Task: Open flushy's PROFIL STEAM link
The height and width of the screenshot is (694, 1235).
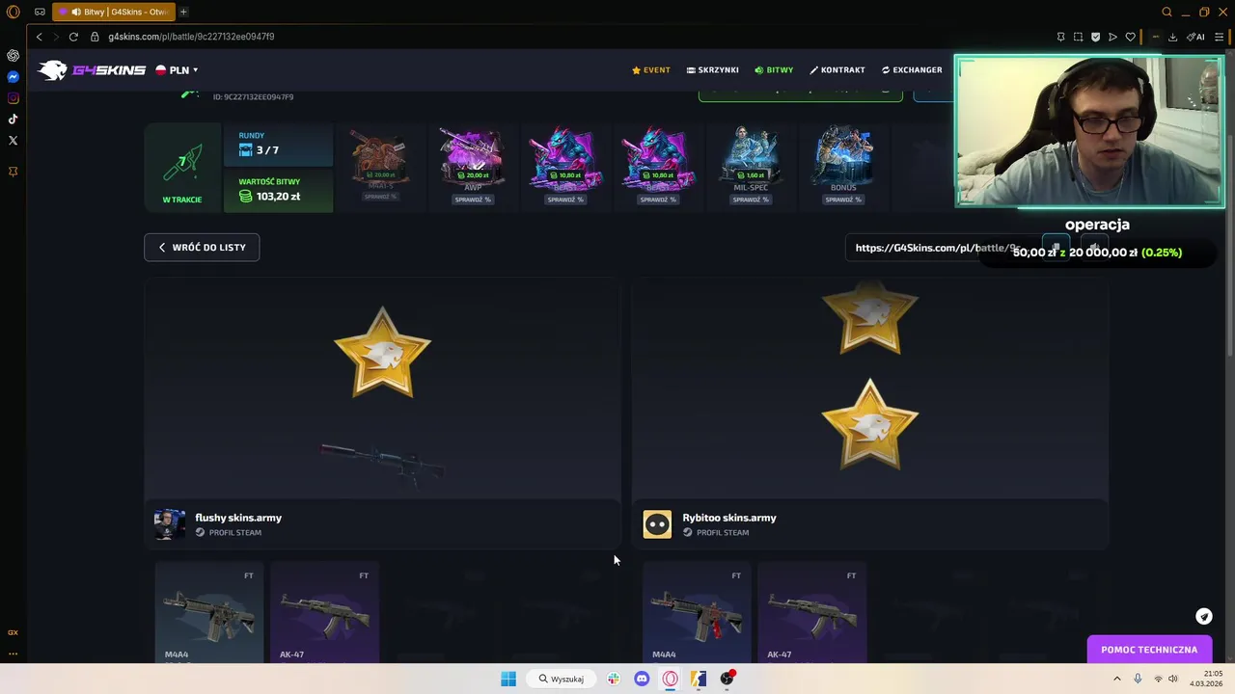Action: [x=229, y=532]
